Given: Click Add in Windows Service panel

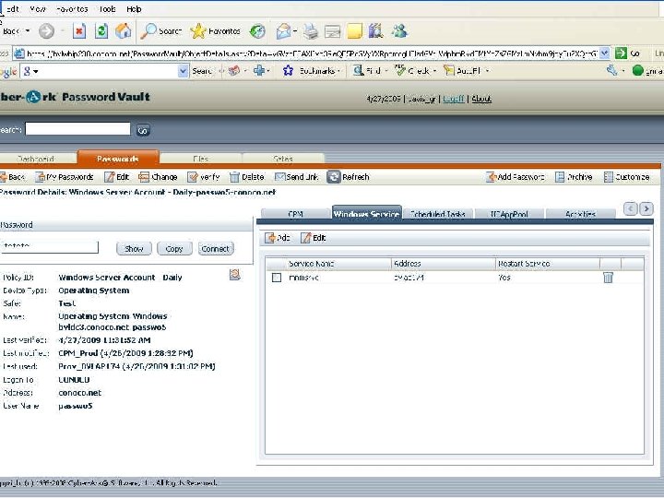Looking at the screenshot, I should click(x=278, y=238).
